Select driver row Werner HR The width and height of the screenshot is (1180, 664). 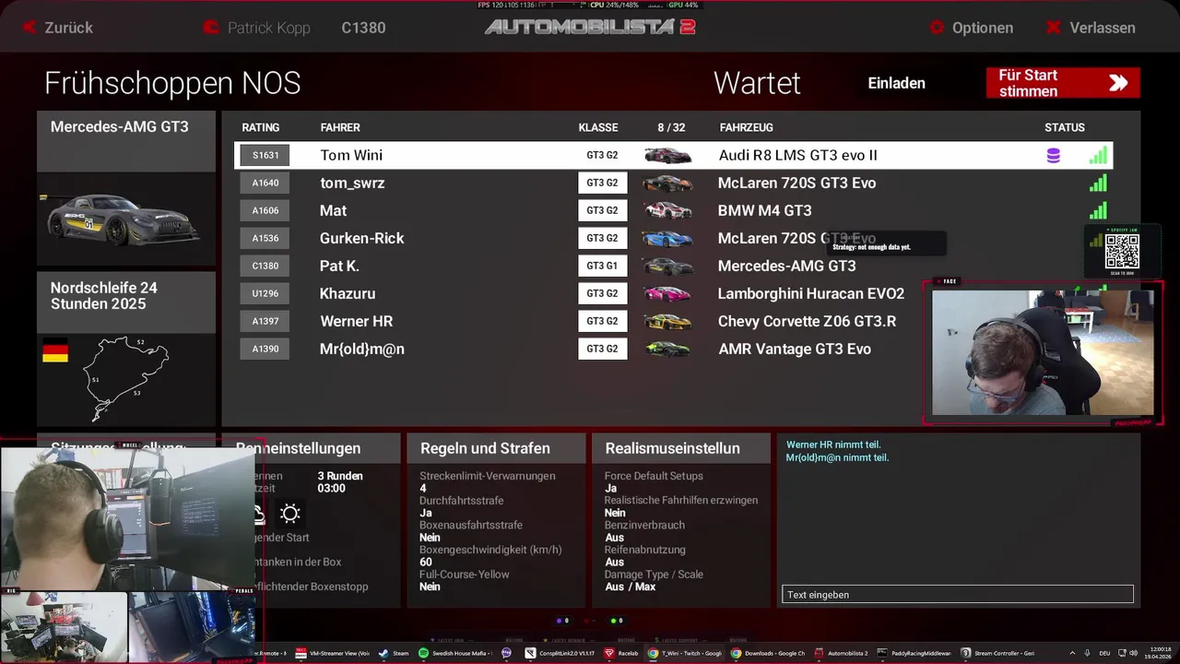point(673,321)
